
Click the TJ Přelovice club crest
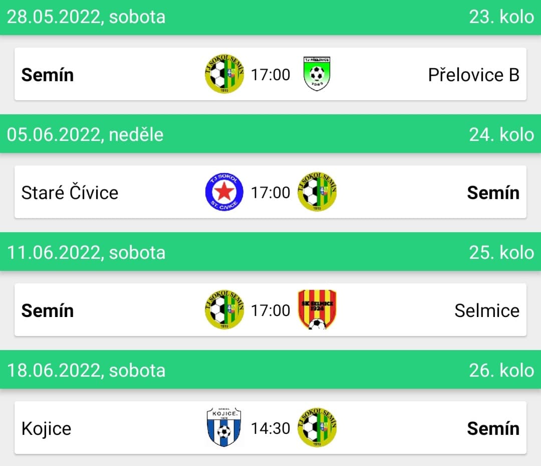[x=317, y=74]
